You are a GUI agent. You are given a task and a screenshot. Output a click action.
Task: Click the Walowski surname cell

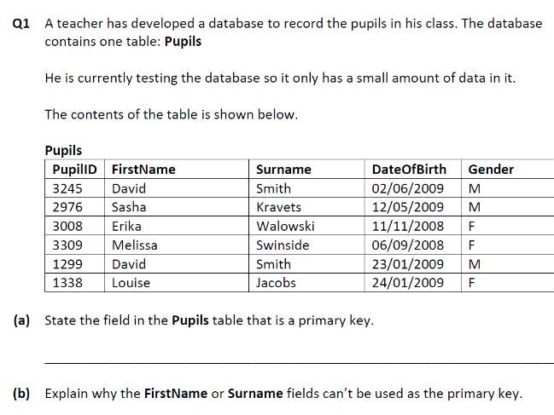[x=285, y=227]
